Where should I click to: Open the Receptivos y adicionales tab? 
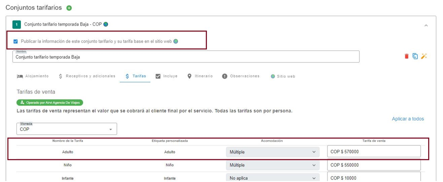(x=86, y=76)
